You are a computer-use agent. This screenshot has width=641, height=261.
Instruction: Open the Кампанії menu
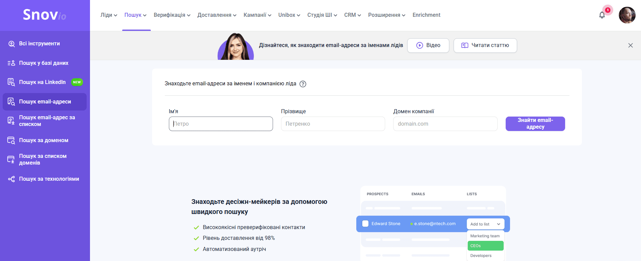click(258, 15)
